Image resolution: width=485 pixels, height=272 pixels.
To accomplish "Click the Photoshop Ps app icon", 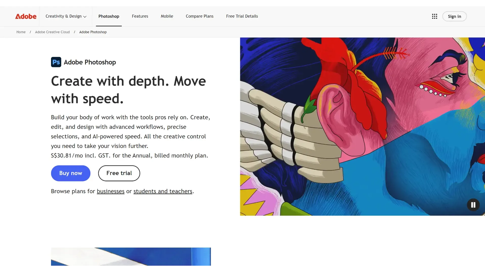I will click(56, 62).
